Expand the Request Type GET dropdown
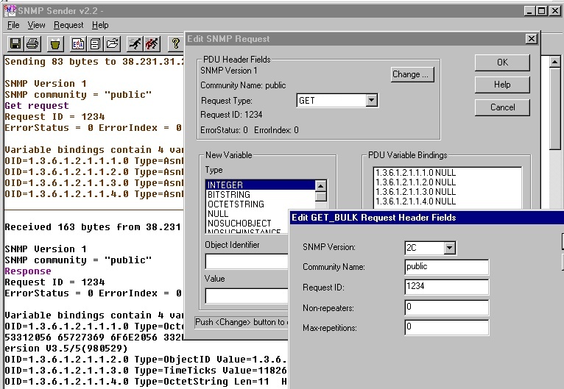Image resolution: width=564 pixels, height=389 pixels. (x=371, y=101)
